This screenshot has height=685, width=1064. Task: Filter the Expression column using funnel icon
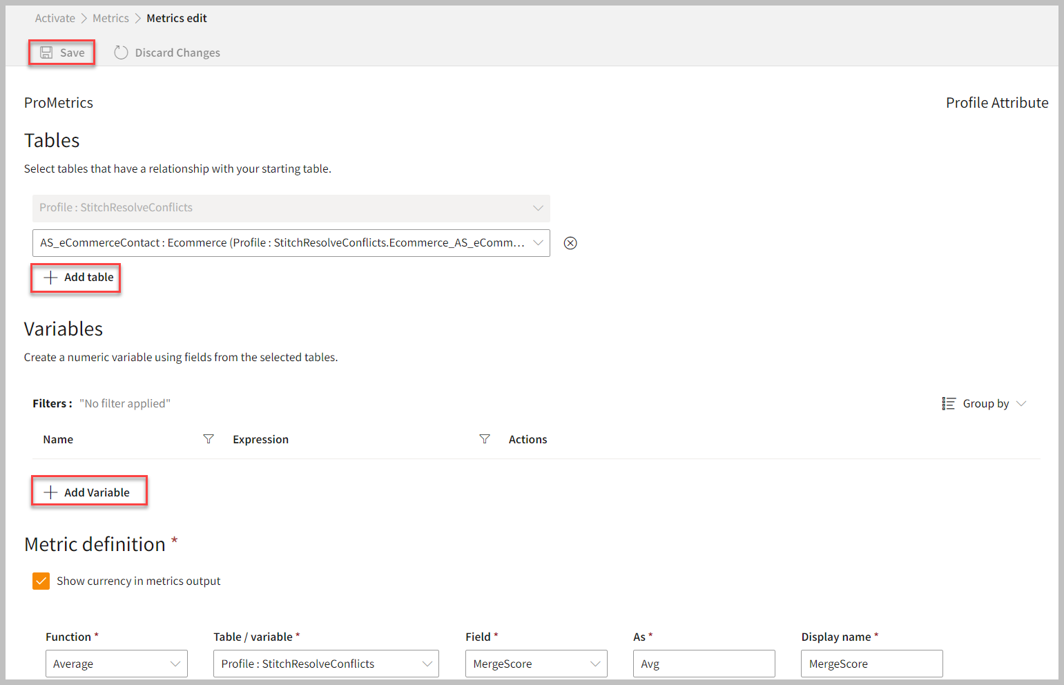[x=485, y=439]
